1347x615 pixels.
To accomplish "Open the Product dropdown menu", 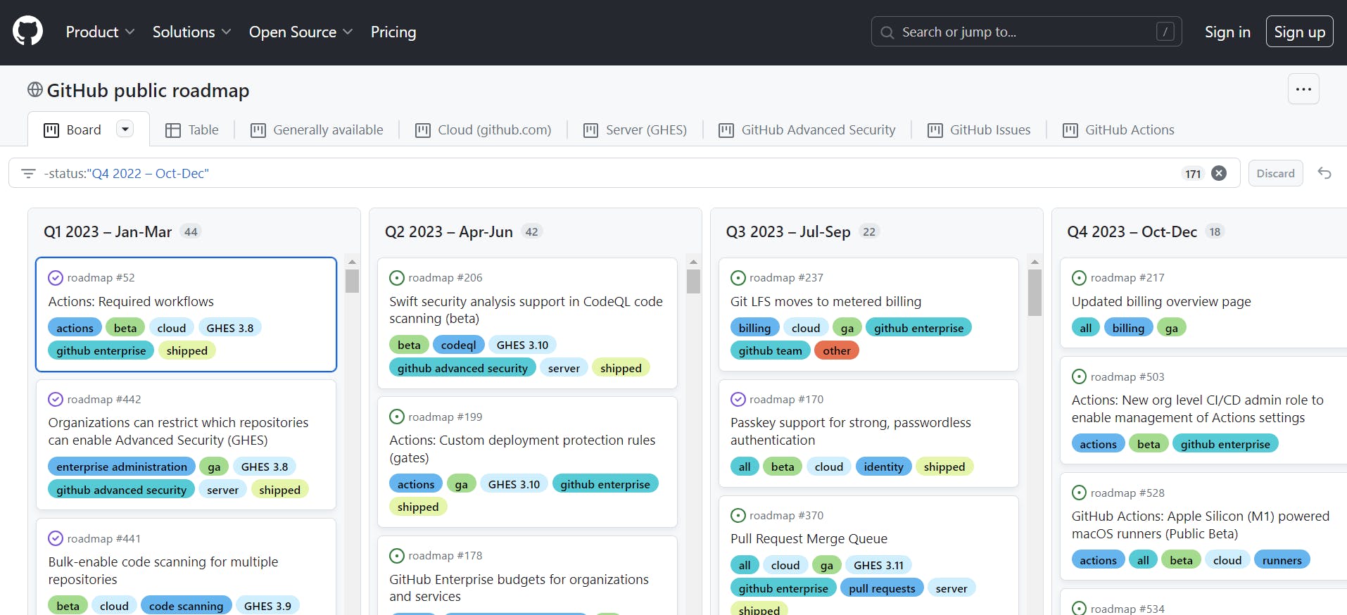I will pyautogui.click(x=100, y=32).
